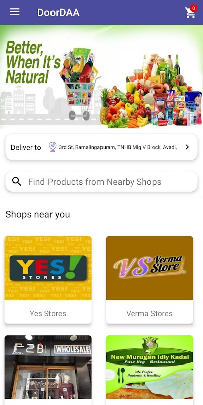The width and height of the screenshot is (203, 405).
Task: Tap the search magnifier icon
Action: pyautogui.click(x=17, y=182)
